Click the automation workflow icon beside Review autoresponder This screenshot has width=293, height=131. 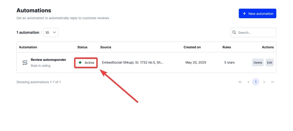coord(25,63)
